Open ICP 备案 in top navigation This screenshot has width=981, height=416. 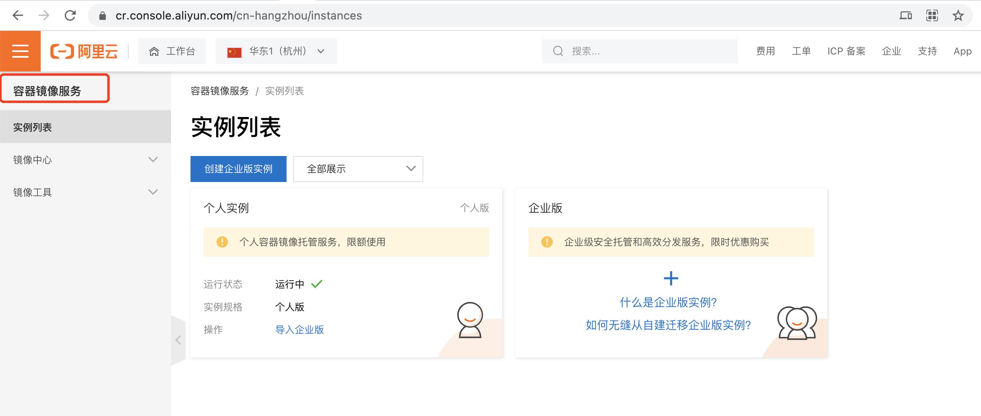[846, 51]
